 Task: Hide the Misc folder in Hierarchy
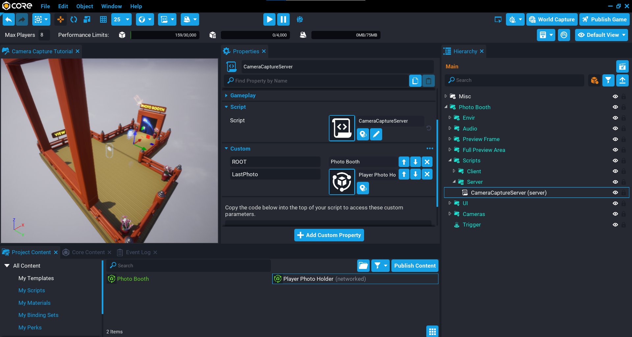click(x=615, y=97)
